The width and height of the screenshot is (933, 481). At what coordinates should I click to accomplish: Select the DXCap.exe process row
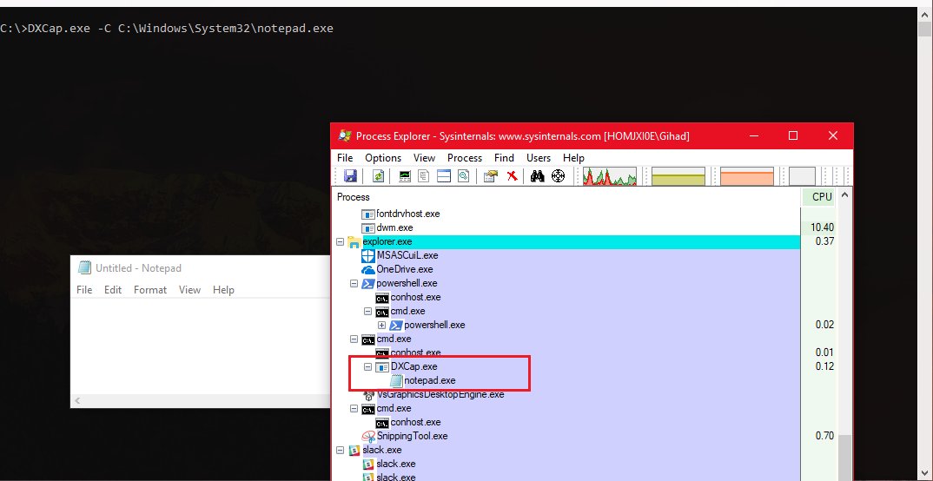(x=567, y=367)
